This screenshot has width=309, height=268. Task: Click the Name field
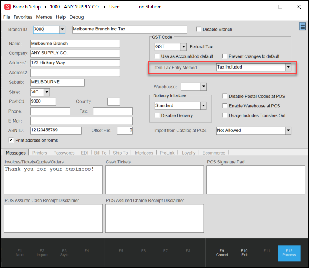(x=75, y=44)
